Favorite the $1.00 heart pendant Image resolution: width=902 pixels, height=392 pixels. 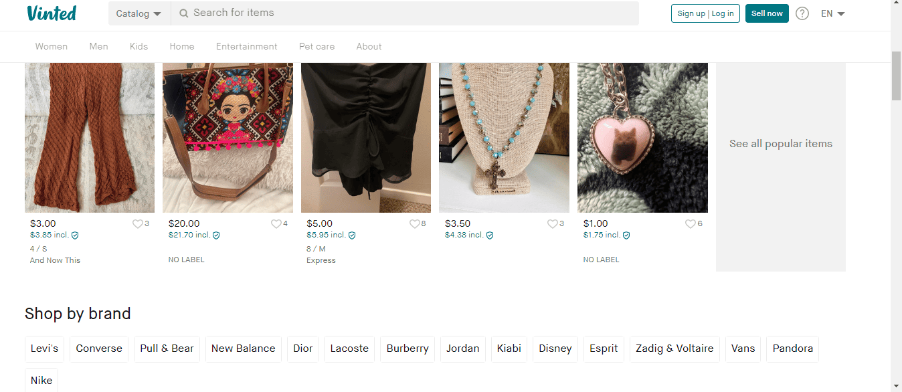point(690,224)
